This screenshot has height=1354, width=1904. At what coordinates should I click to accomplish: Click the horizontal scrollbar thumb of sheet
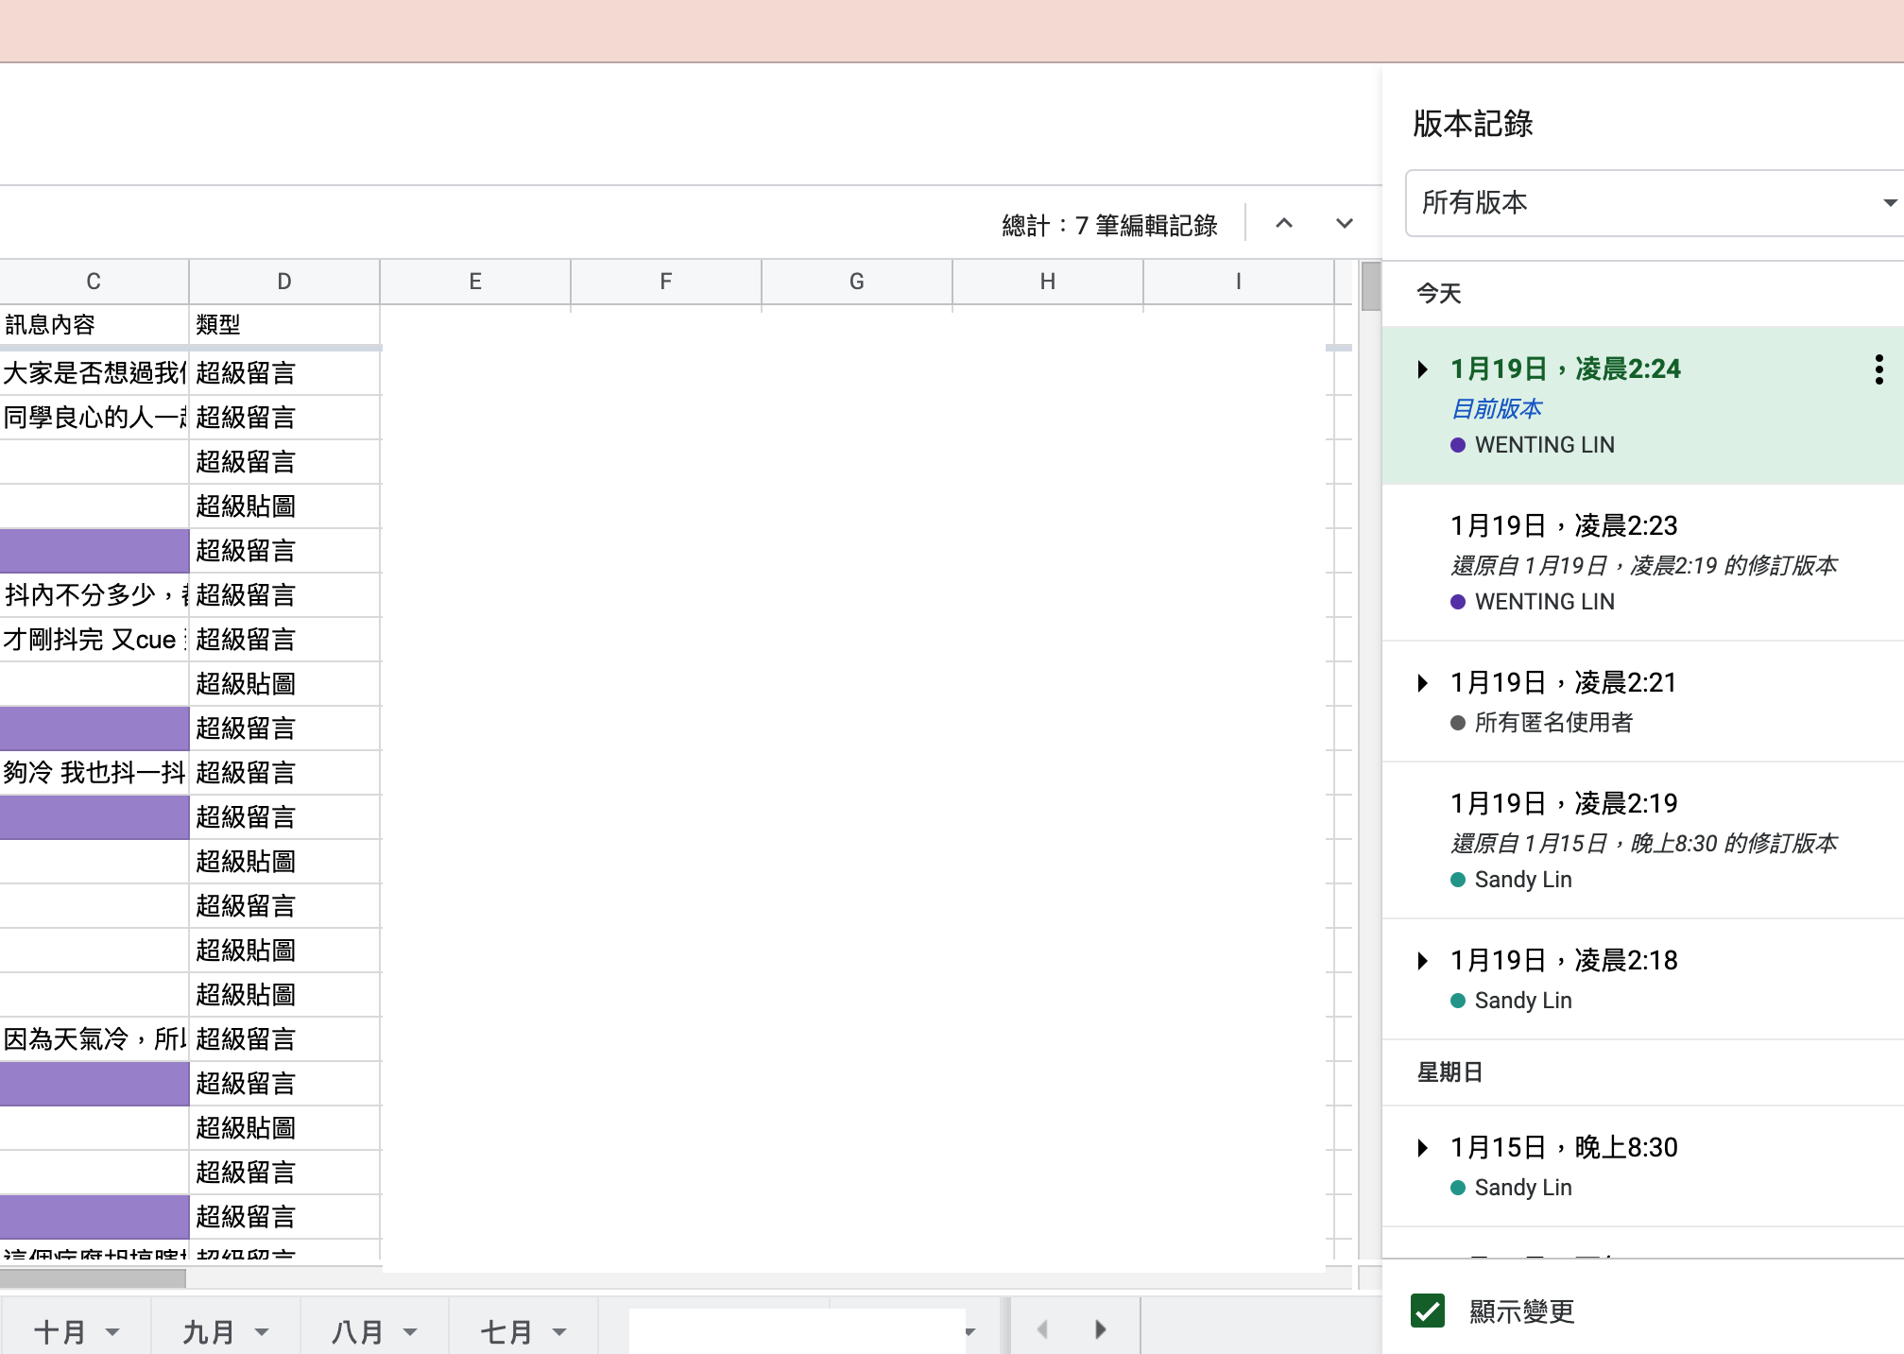coord(93,1278)
